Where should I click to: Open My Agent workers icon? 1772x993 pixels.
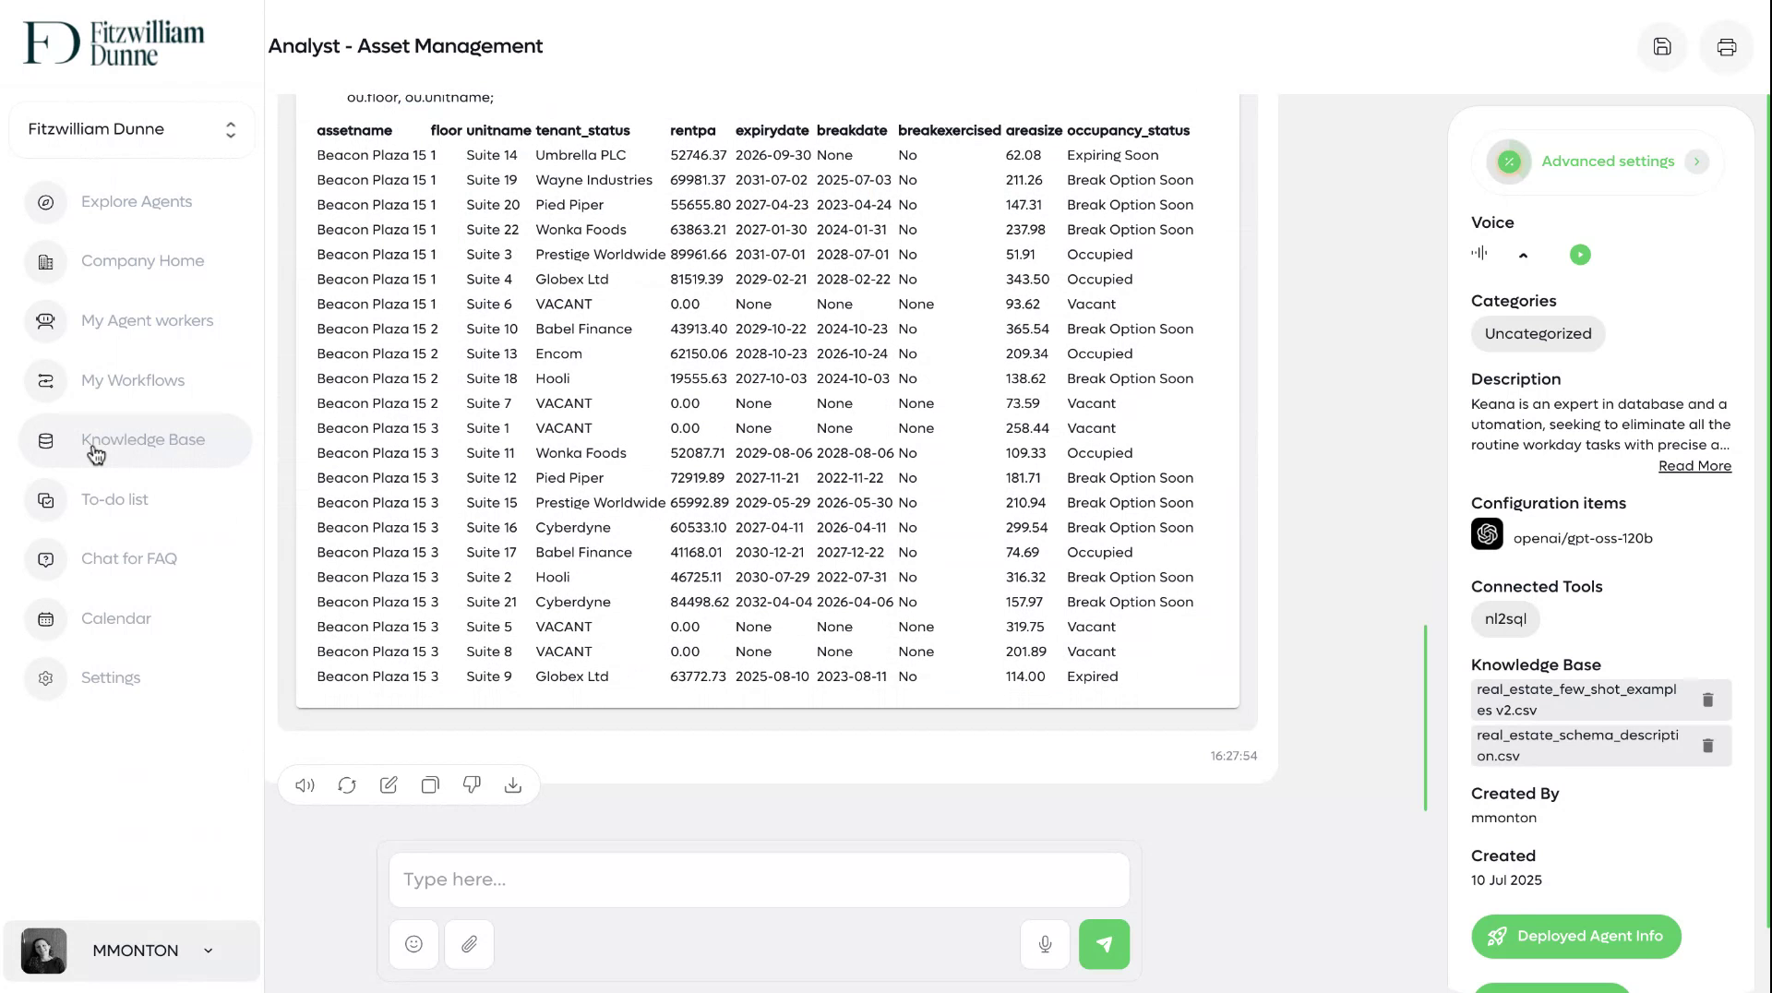(x=45, y=321)
